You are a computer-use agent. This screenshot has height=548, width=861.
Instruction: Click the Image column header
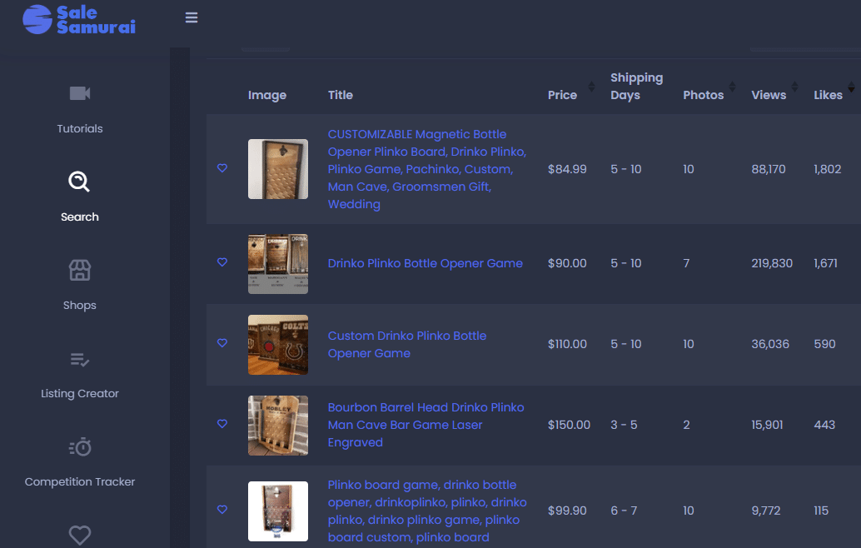266,96
